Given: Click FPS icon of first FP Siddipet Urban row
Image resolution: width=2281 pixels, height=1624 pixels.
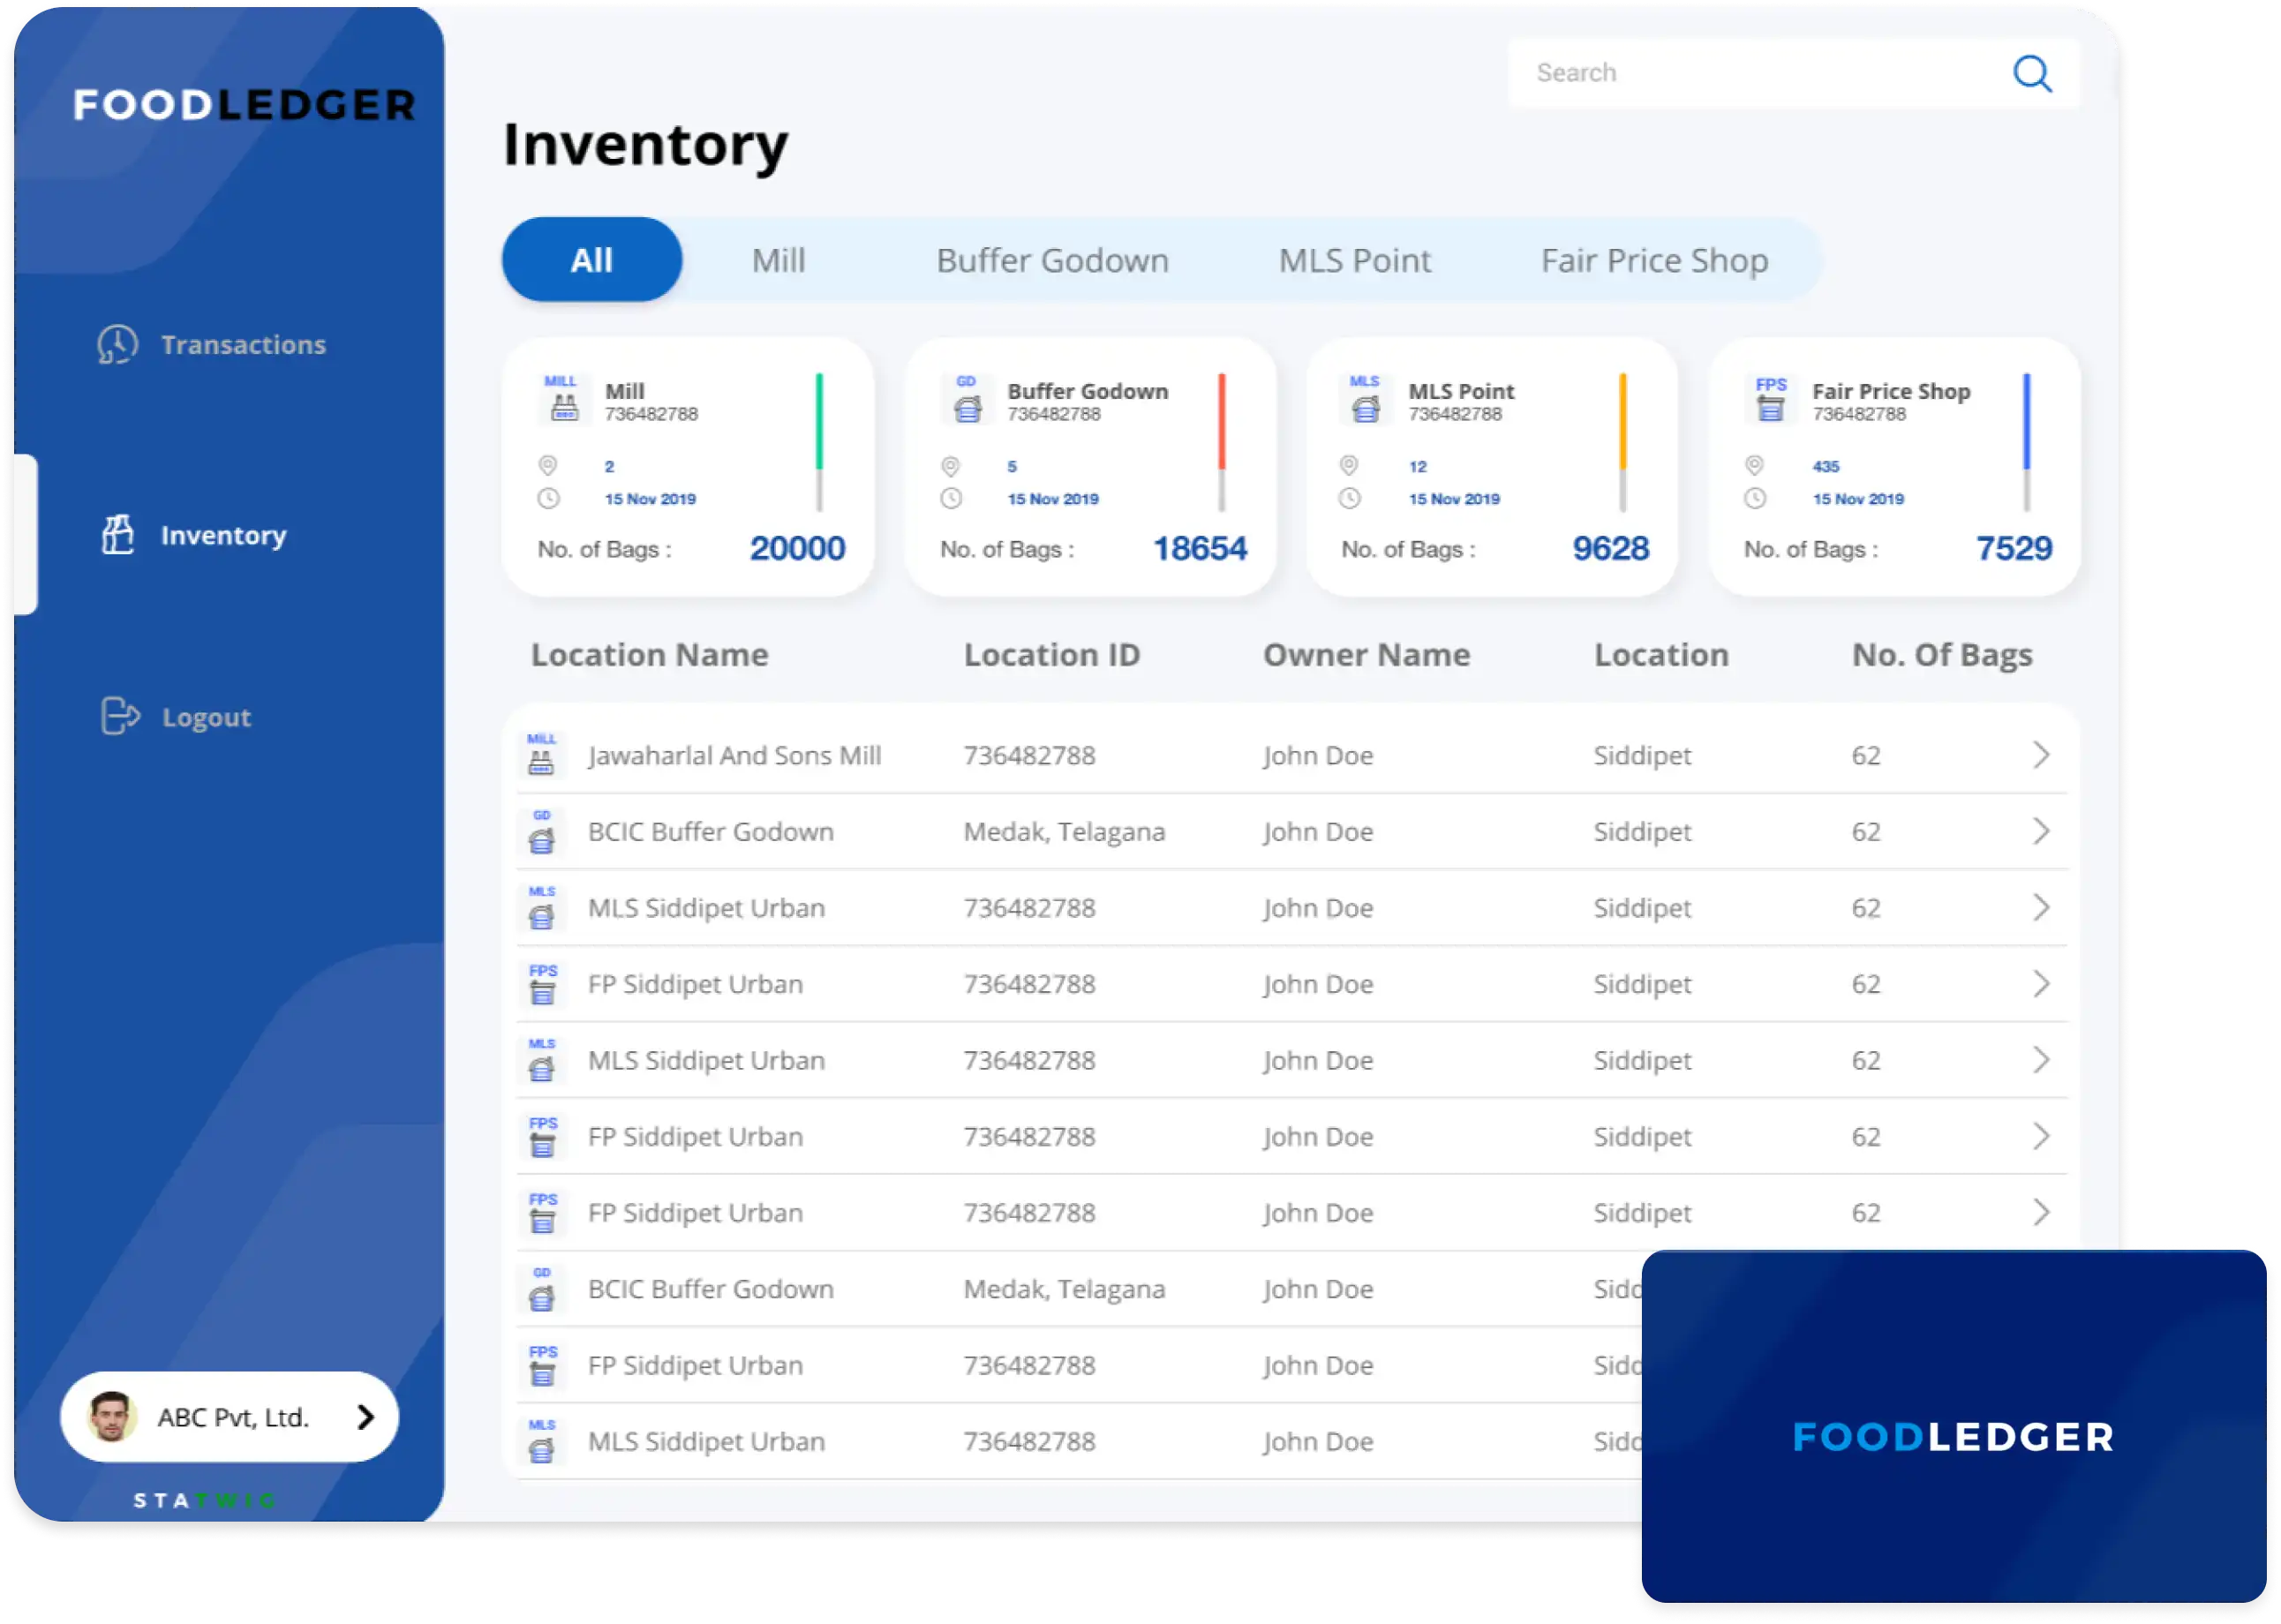Looking at the screenshot, I should (x=543, y=984).
